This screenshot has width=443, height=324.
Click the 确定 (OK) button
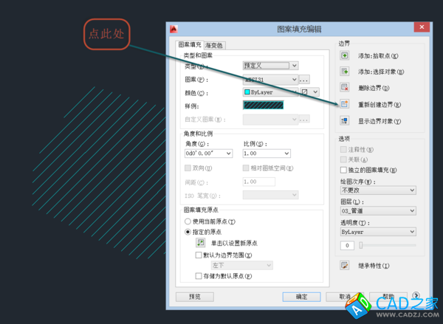point(301,297)
